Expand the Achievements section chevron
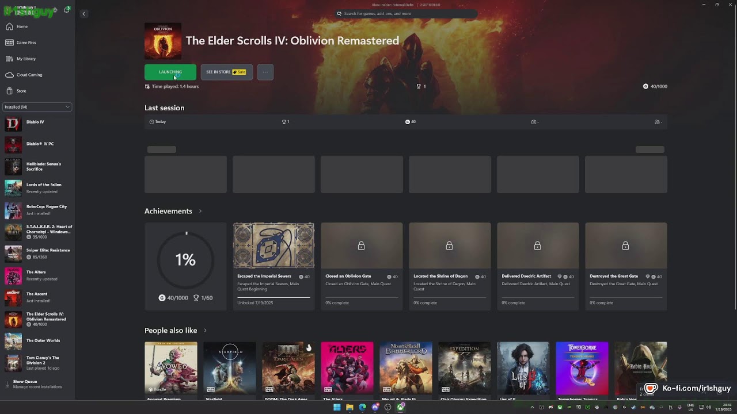The image size is (737, 414). [x=200, y=211]
